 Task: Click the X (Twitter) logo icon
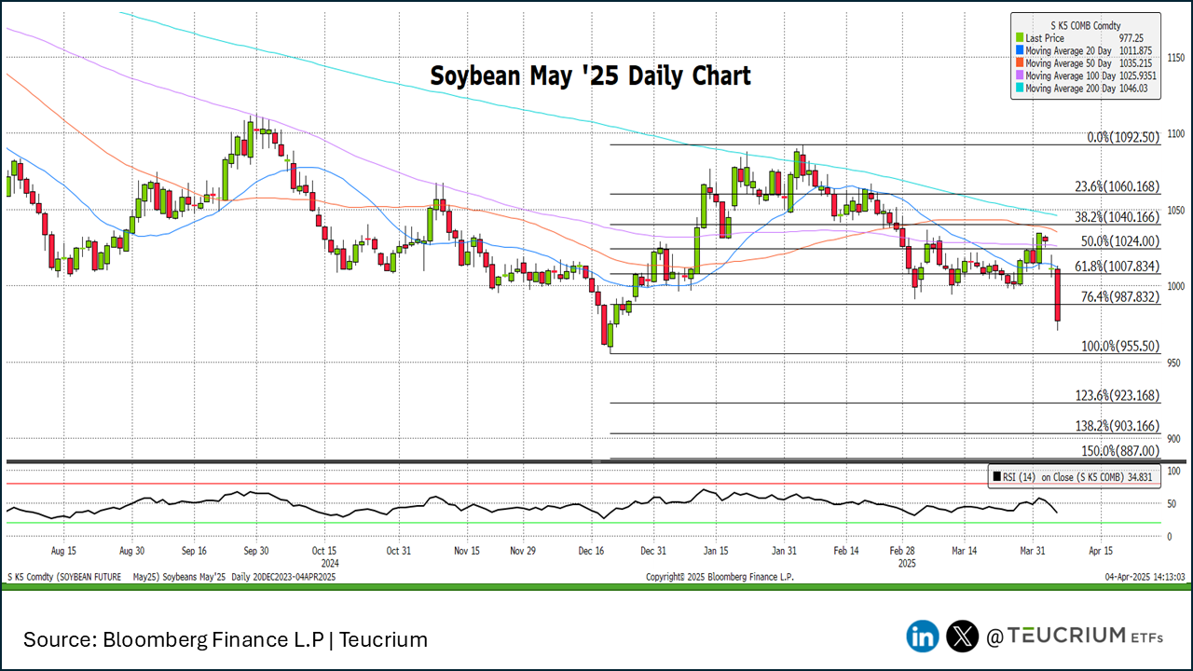963,637
